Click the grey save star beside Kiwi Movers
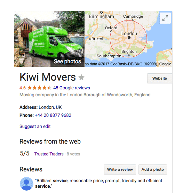191x193 pixels. coord(81,78)
